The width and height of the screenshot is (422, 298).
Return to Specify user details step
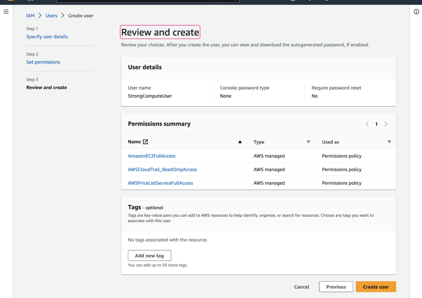47,37
